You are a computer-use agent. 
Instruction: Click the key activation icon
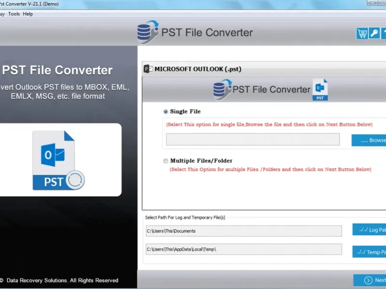click(374, 33)
